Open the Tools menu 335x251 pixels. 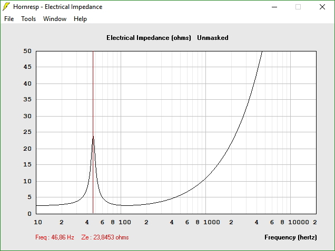point(28,19)
